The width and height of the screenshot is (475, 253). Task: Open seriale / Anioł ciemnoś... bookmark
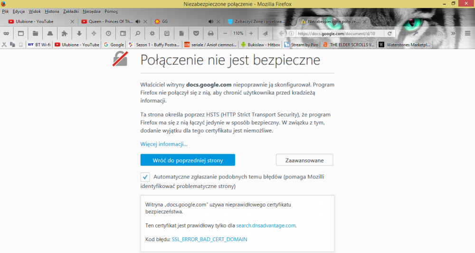pyautogui.click(x=210, y=45)
